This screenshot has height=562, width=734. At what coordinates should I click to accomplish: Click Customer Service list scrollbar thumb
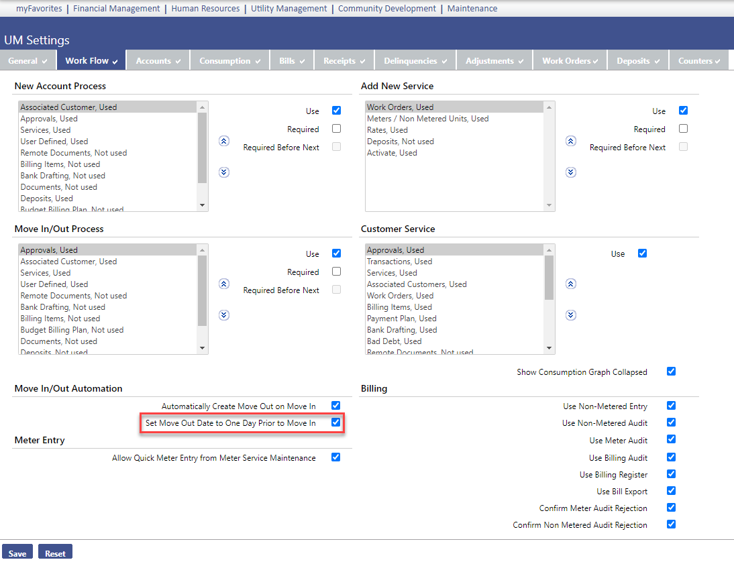point(549,278)
